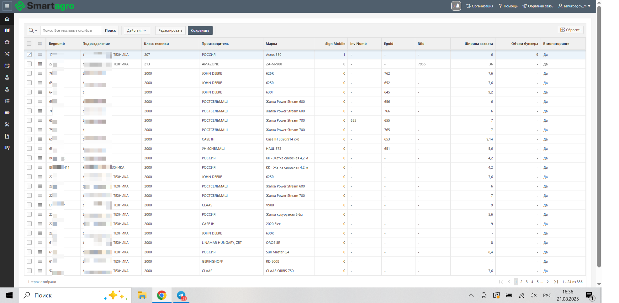Open the Помощь menu item

click(x=508, y=6)
